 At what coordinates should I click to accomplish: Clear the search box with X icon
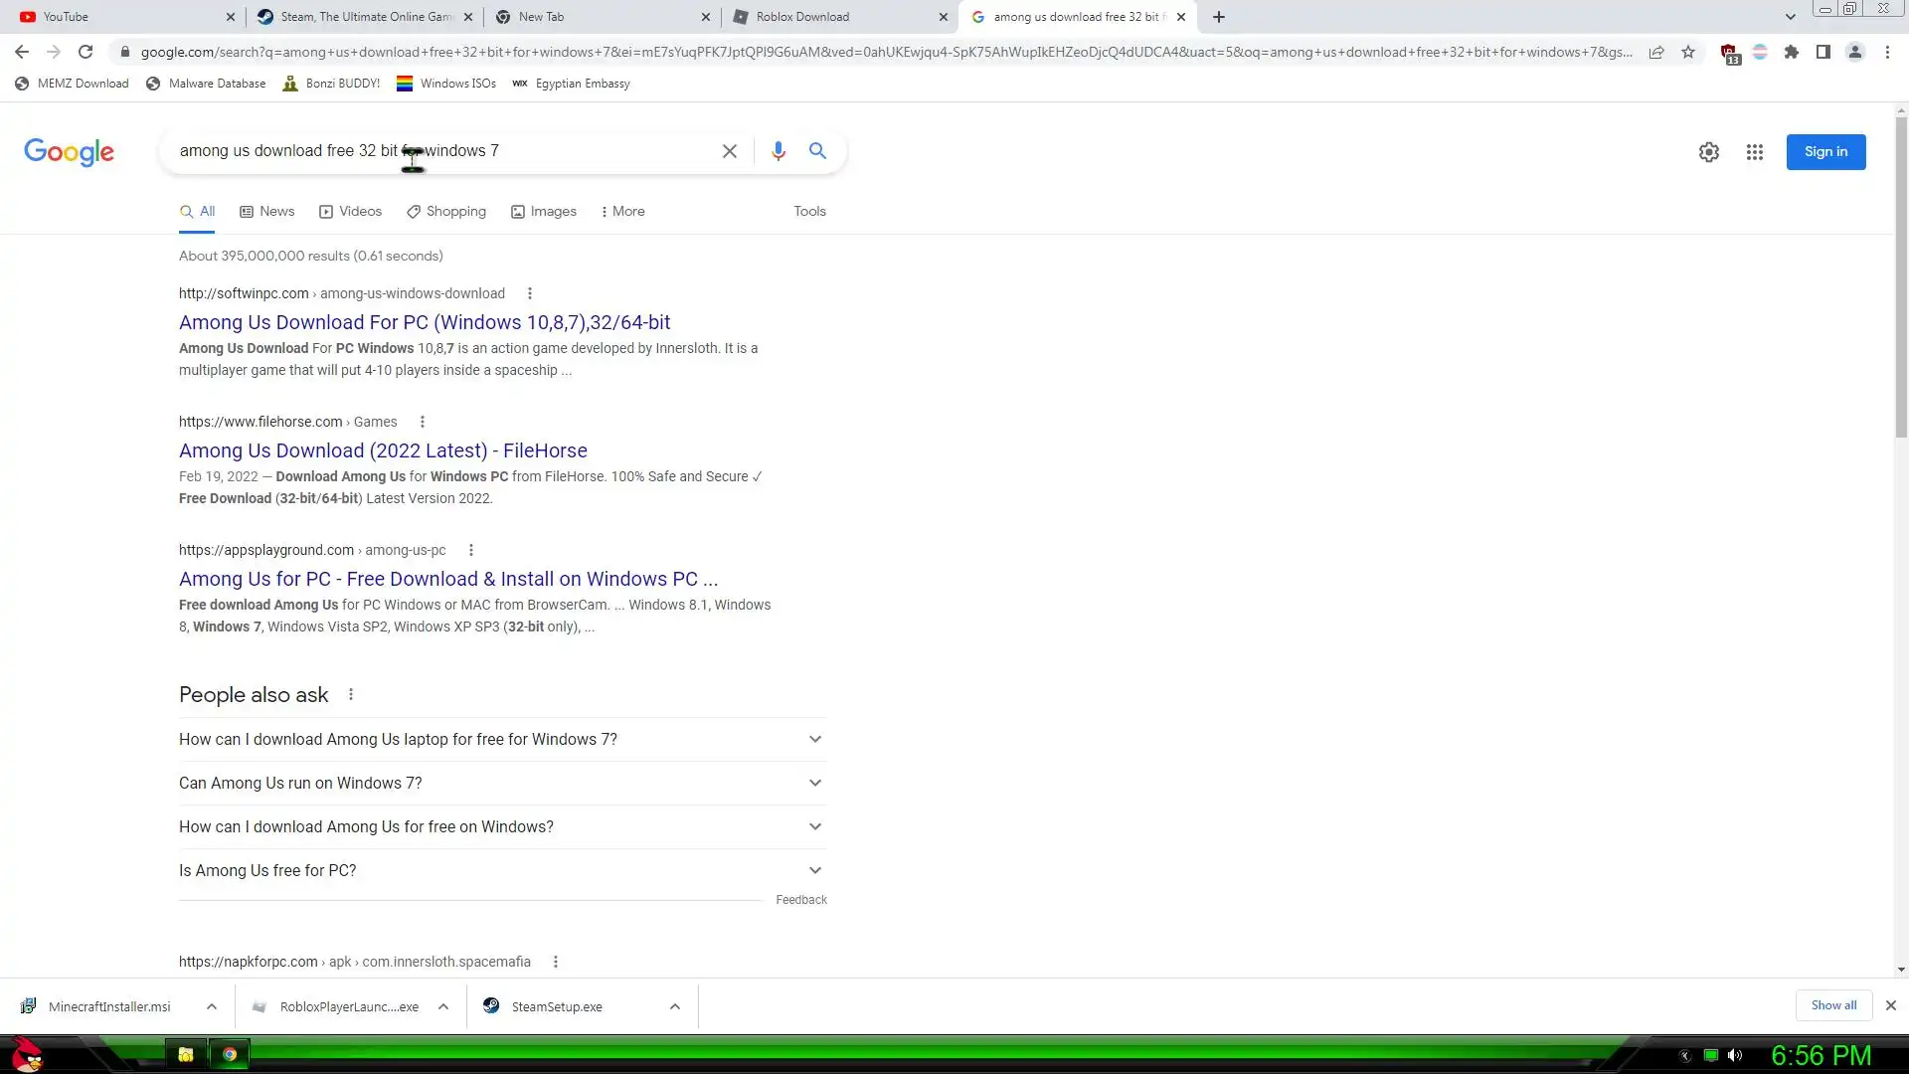[x=729, y=151]
